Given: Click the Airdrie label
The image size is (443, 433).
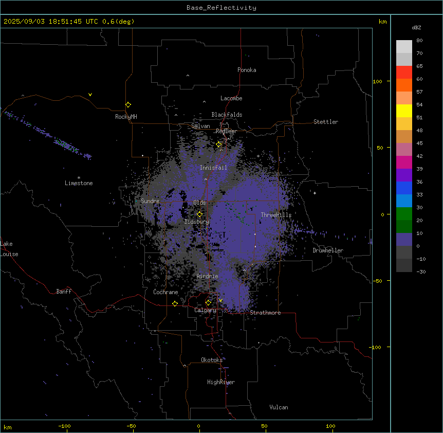Looking at the screenshot, I should click(x=208, y=276).
